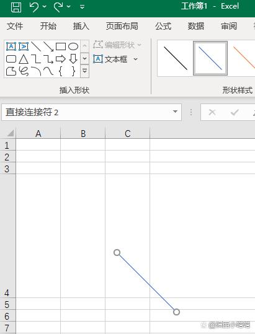The width and height of the screenshot is (255, 334).
Task: Select the oval shape
Action: pyautogui.click(x=73, y=46)
